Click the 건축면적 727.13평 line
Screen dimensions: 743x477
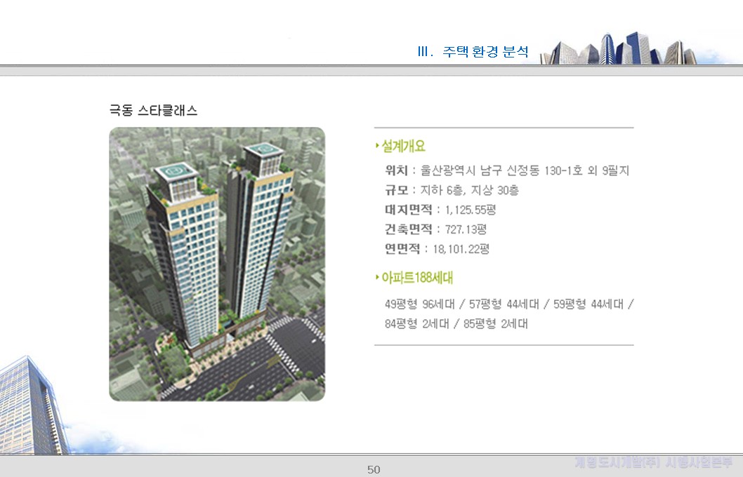435,229
